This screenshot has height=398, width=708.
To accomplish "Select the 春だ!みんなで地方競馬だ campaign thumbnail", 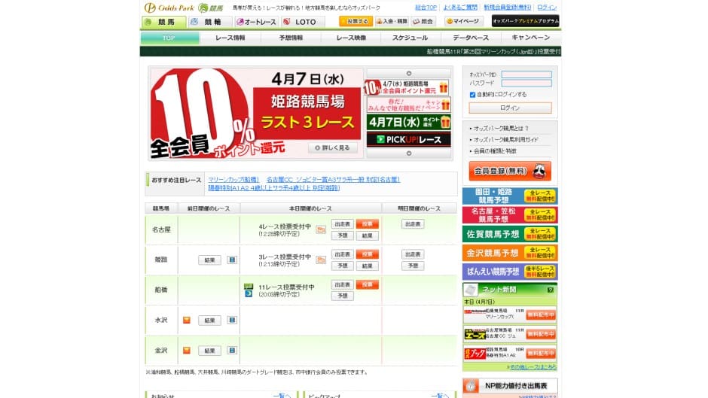I will (407, 105).
